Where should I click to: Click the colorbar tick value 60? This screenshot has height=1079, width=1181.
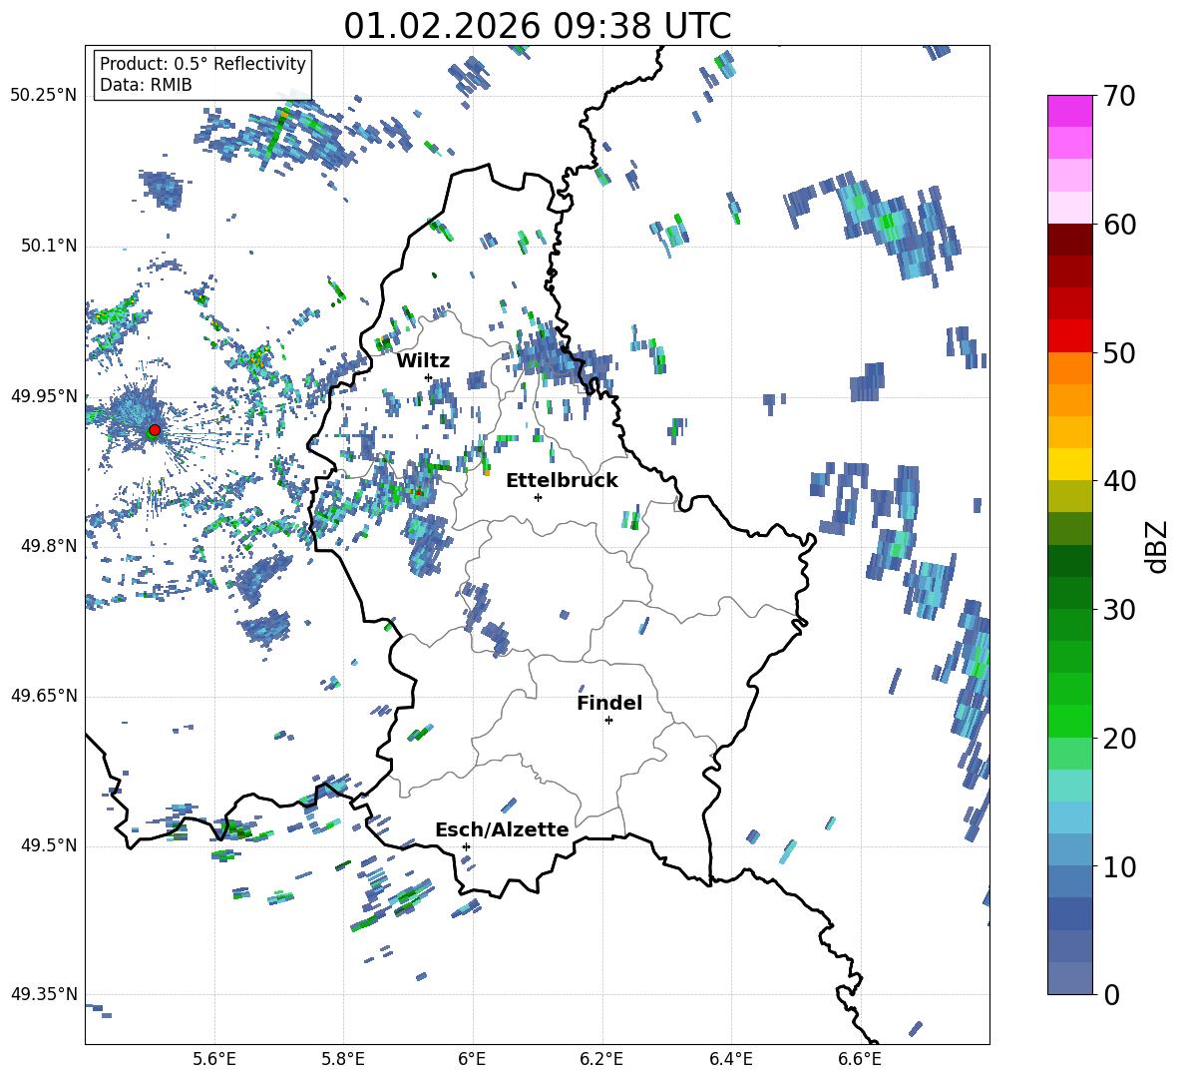(1119, 225)
